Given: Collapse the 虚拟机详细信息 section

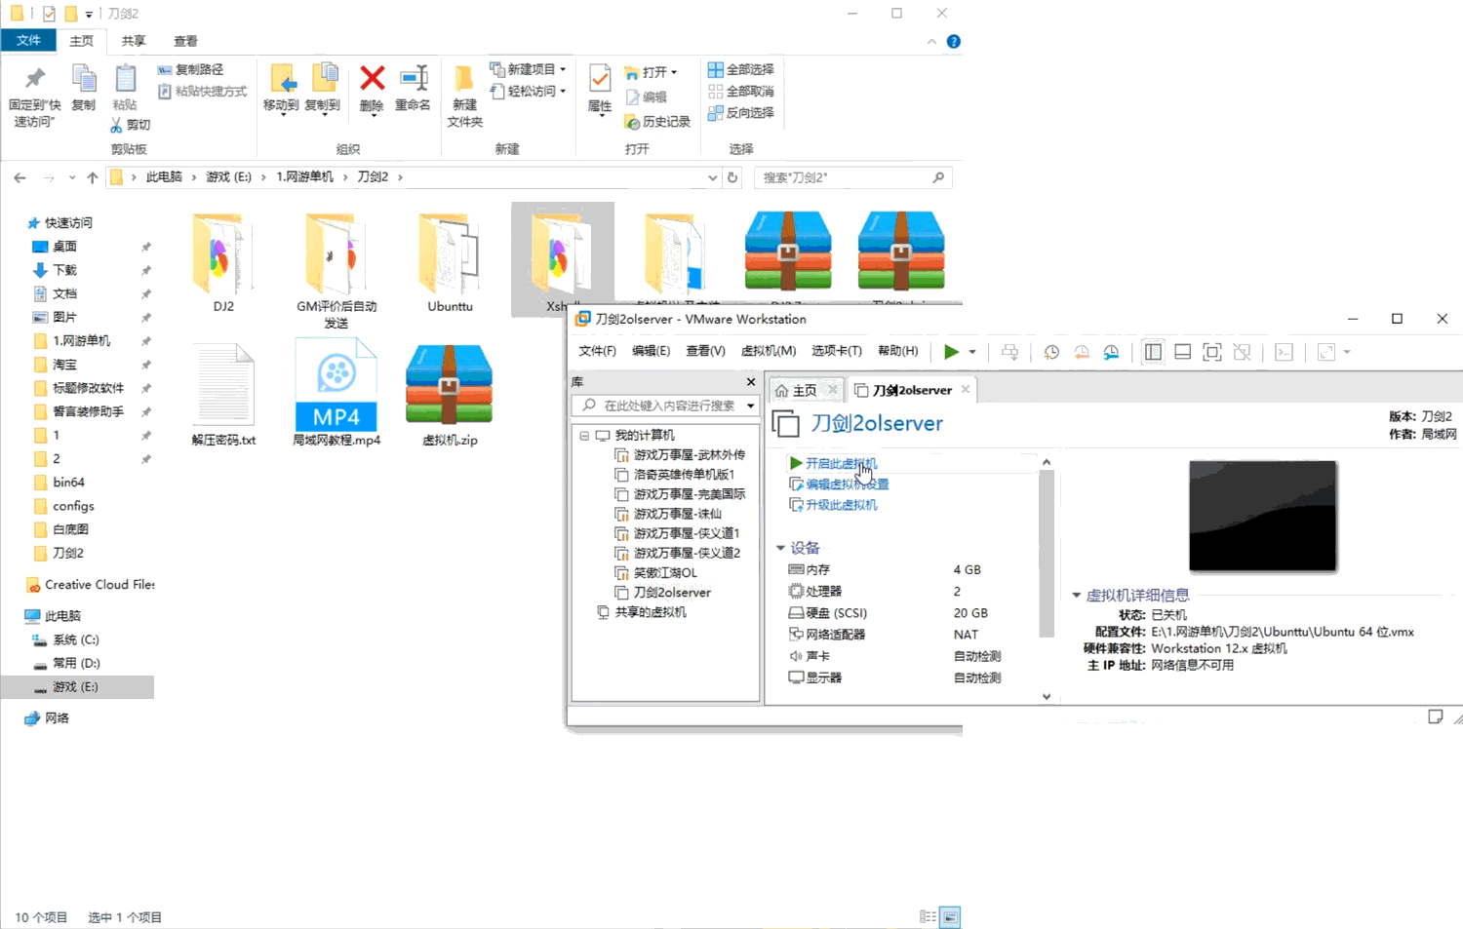Looking at the screenshot, I should coord(1077,595).
